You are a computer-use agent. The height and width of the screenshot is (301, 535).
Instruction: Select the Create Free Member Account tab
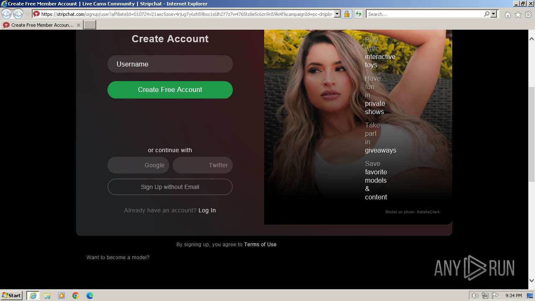(42, 25)
